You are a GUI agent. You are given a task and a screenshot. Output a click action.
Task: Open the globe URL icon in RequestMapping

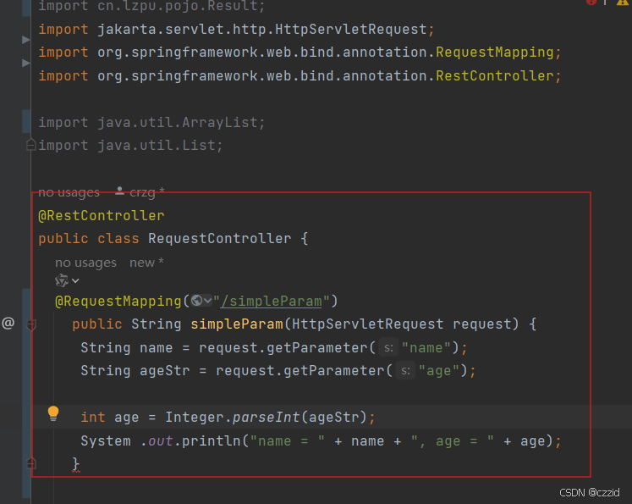click(x=196, y=301)
